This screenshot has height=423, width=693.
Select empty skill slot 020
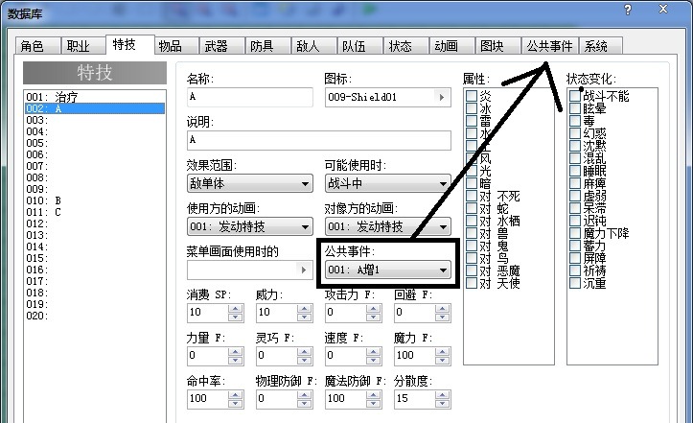(x=95, y=316)
